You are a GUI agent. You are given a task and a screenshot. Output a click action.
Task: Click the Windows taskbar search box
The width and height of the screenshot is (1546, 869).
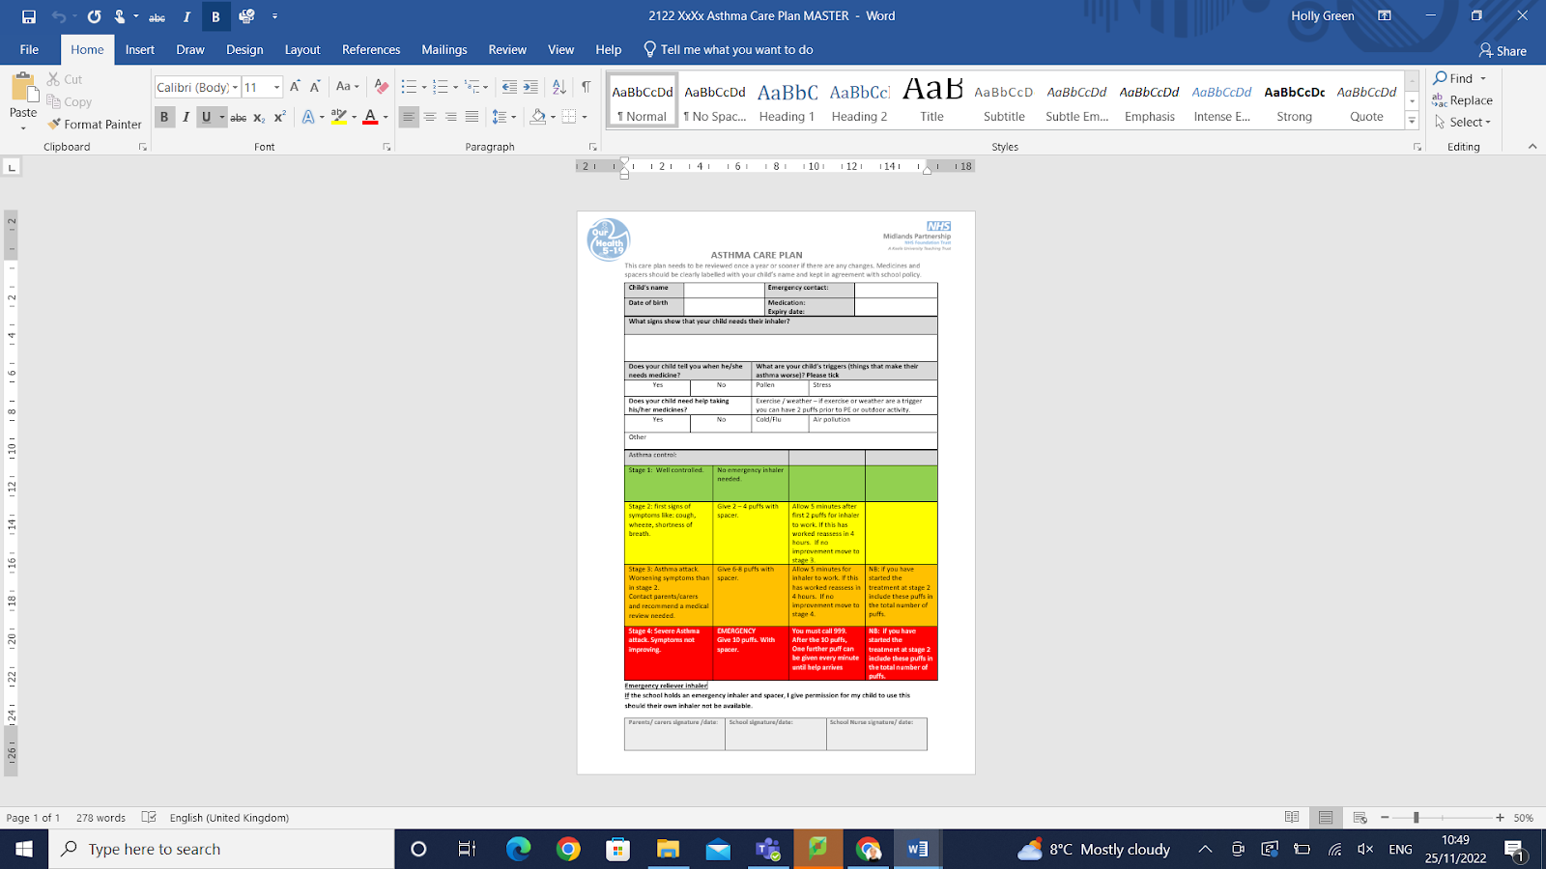[222, 849]
